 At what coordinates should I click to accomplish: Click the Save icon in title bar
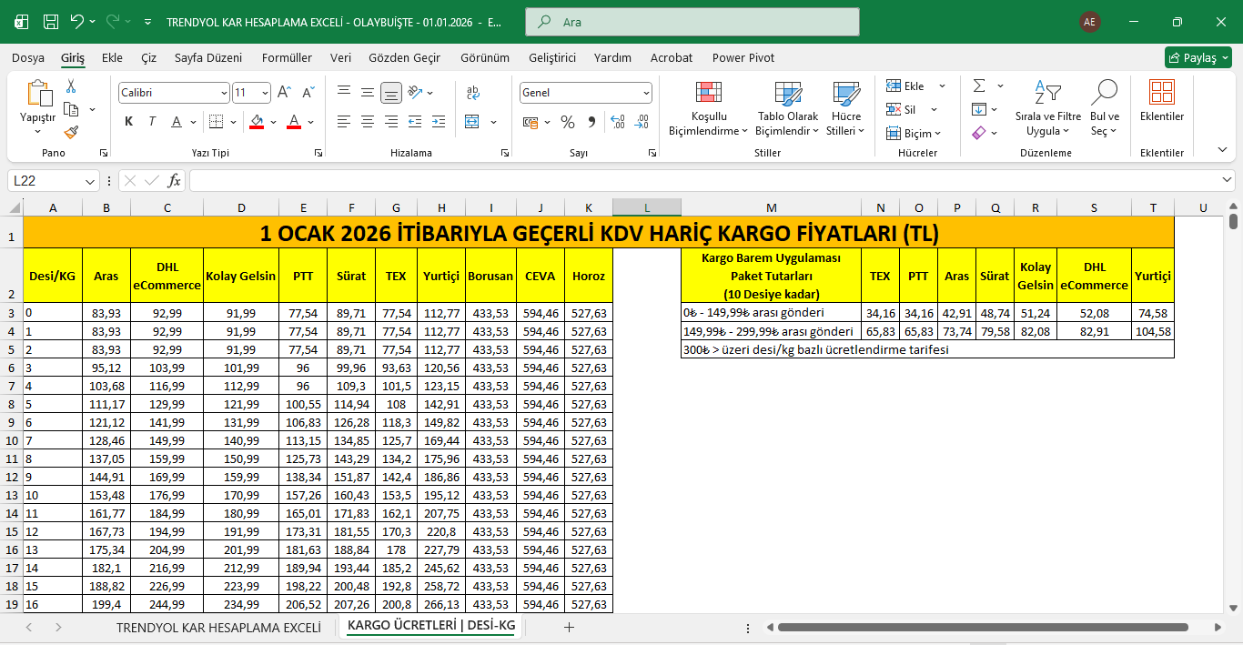tap(51, 22)
